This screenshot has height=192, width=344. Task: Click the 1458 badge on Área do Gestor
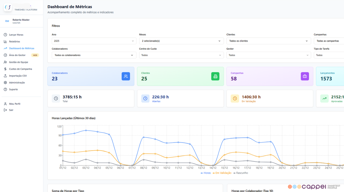[35, 55]
